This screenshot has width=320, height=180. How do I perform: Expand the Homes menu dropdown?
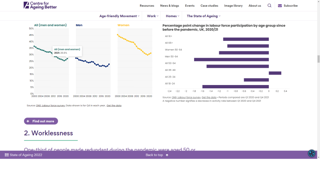(x=172, y=16)
